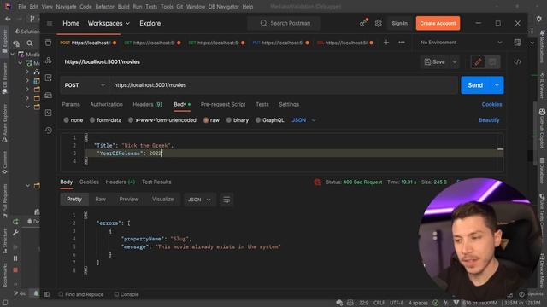
Task: Open the environment quick look icon
Action: pos(517,43)
